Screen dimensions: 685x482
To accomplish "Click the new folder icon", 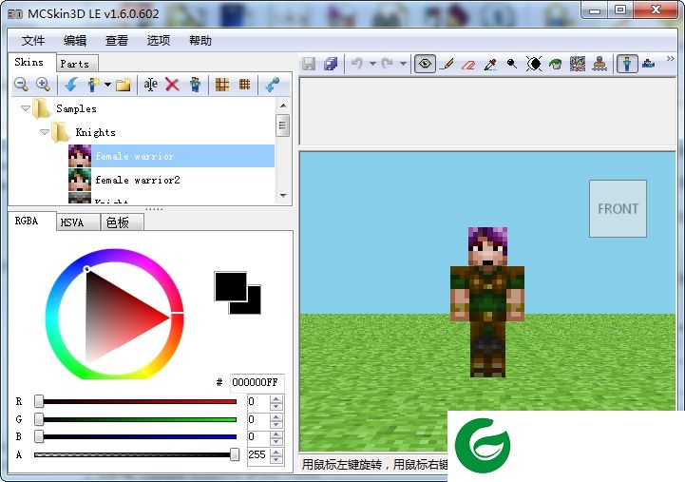I will pyautogui.click(x=124, y=84).
